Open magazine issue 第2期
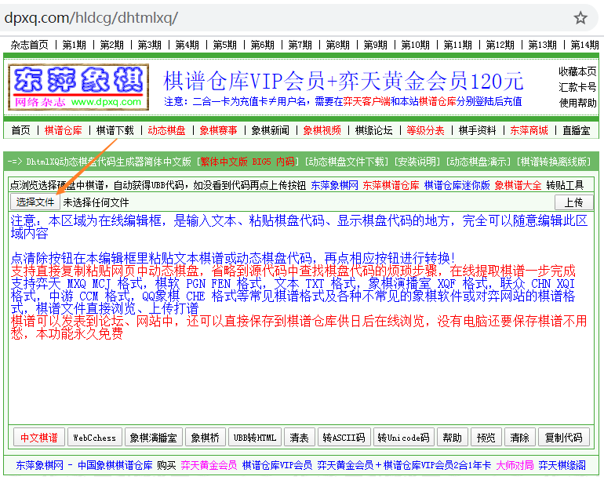604x480 pixels. click(111, 45)
